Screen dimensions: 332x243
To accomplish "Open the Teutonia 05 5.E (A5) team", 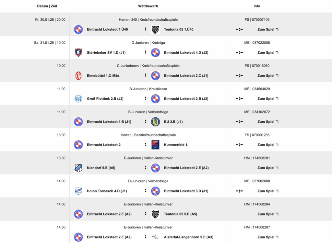I will (x=180, y=214).
